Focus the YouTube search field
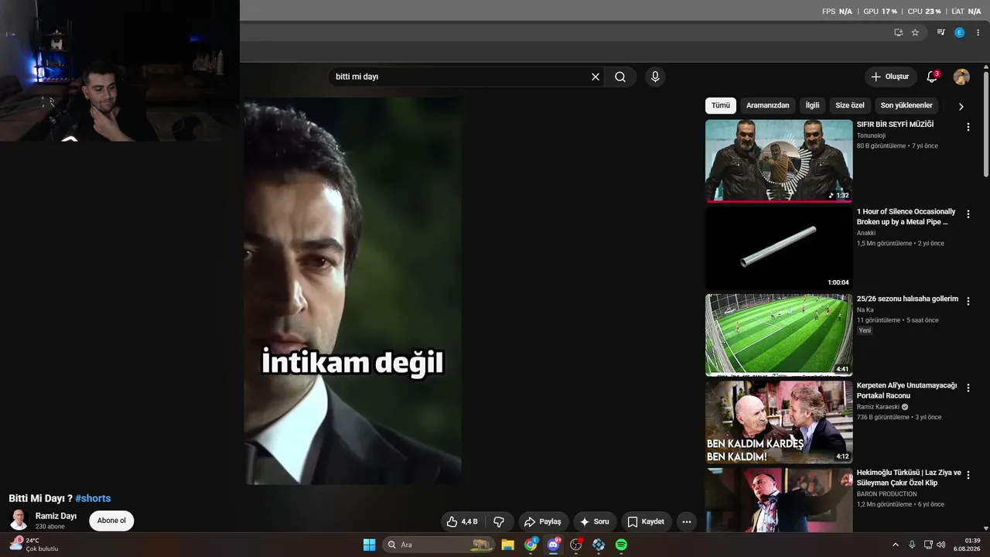Image resolution: width=990 pixels, height=557 pixels. click(x=461, y=77)
